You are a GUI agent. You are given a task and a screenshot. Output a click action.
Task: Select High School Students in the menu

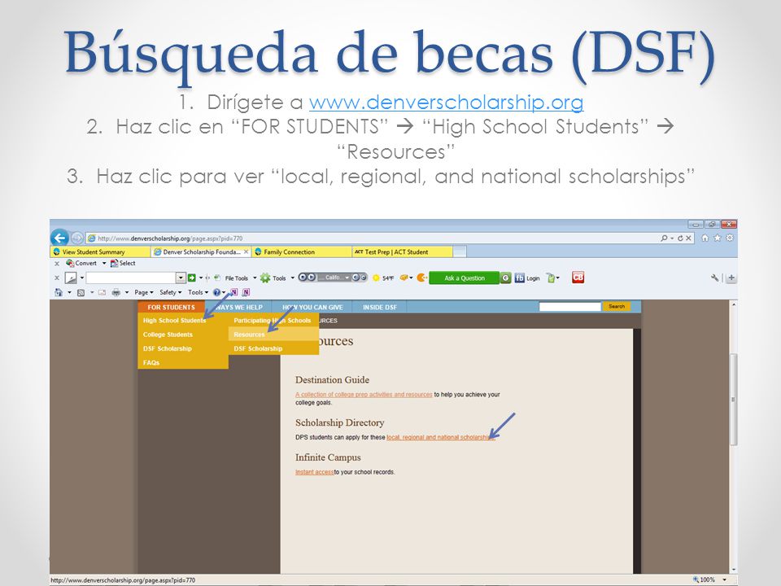(x=174, y=321)
